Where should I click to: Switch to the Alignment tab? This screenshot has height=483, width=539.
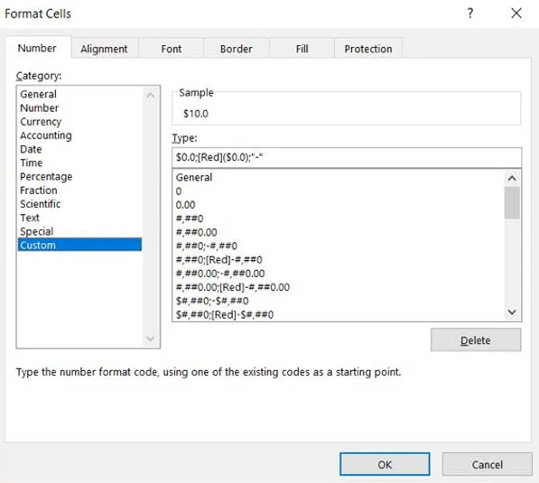(x=104, y=49)
